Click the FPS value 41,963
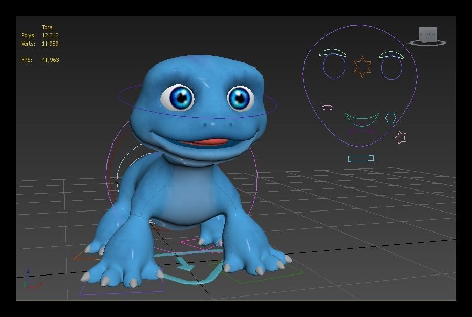472x317 pixels. (50, 60)
